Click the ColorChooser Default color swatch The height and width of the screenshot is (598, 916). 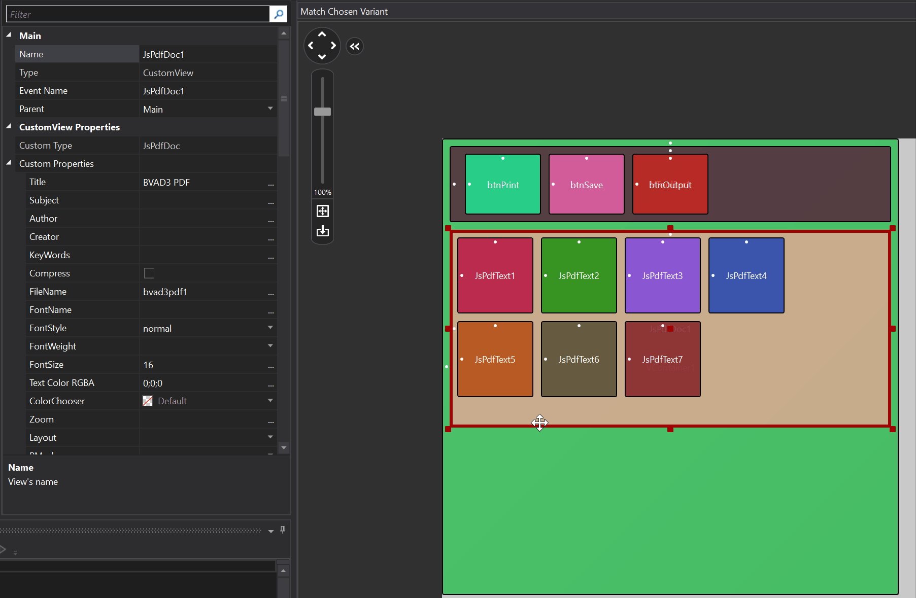[x=148, y=401]
